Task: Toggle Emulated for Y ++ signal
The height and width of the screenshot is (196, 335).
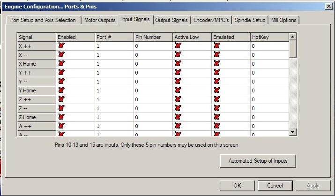Action: tap(216, 73)
